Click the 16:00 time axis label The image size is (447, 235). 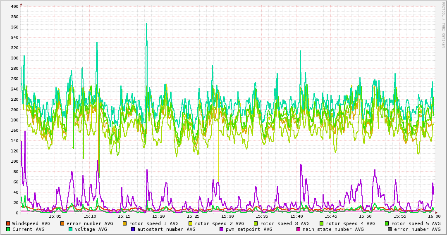[x=434, y=216]
